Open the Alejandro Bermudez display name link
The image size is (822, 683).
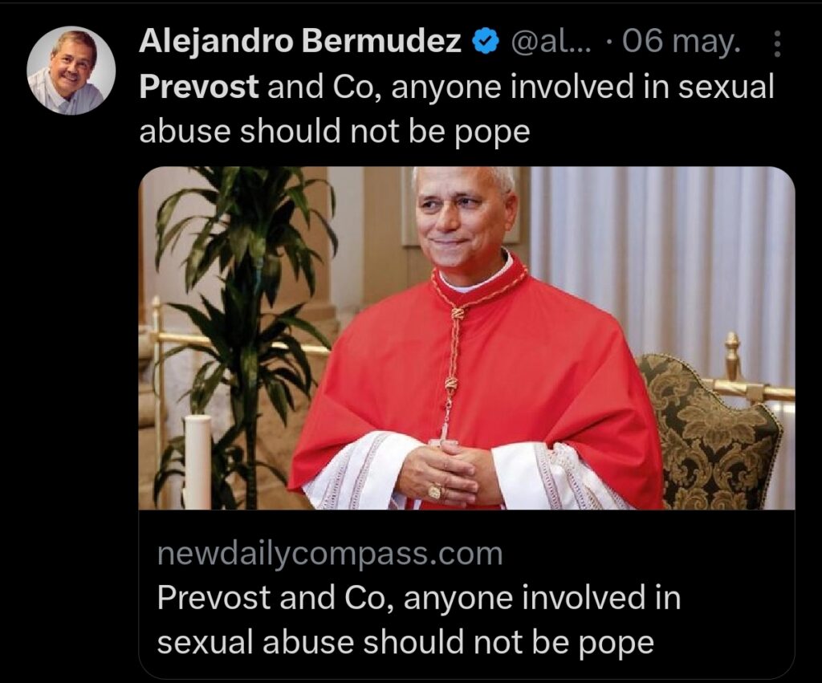(300, 41)
